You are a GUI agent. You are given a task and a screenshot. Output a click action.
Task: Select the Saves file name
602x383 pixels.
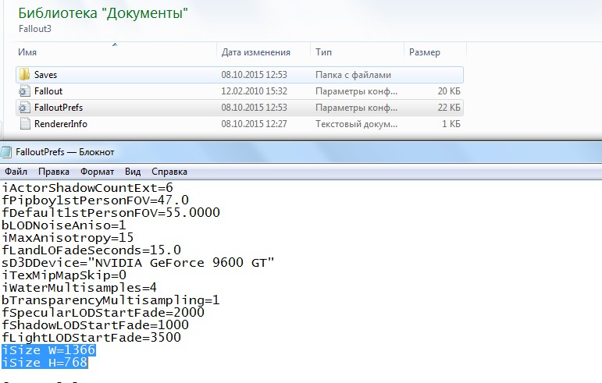(x=46, y=75)
